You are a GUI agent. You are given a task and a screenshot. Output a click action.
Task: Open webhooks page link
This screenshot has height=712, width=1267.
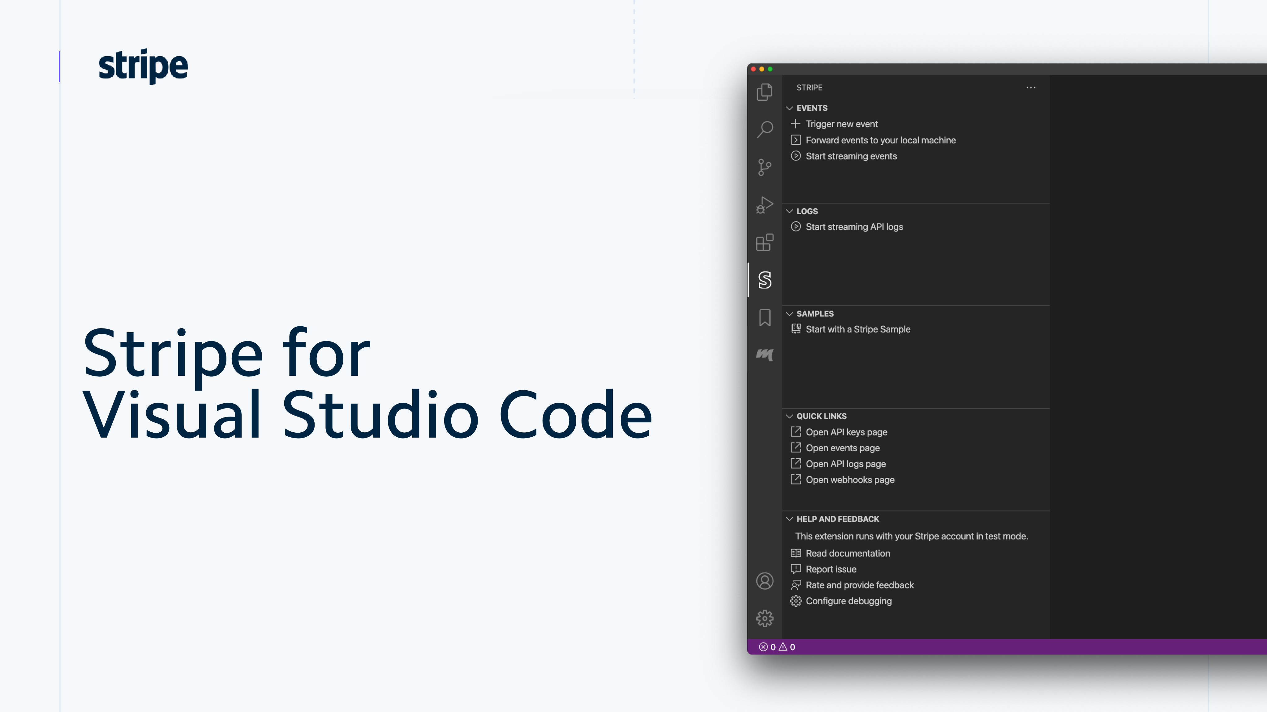click(x=849, y=480)
